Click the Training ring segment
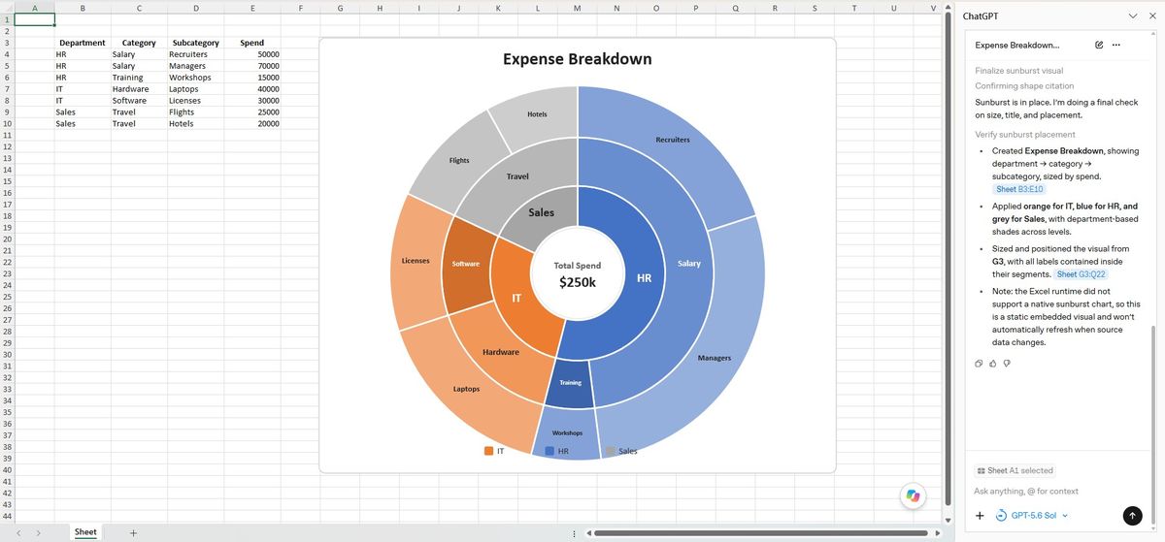This screenshot has width=1165, height=542. coord(571,383)
